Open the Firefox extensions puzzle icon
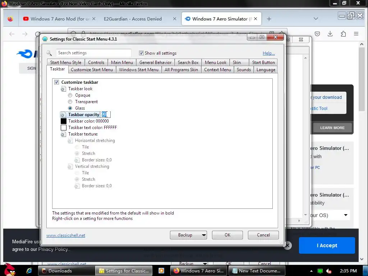368x276 pixels. tap(343, 34)
